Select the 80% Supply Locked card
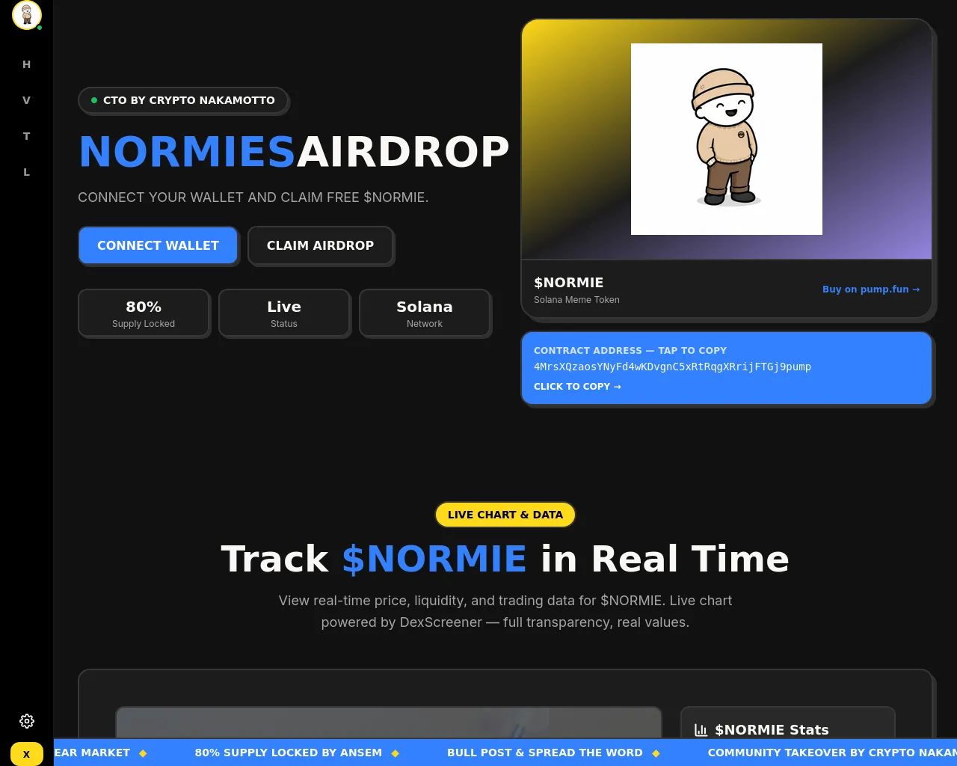The height and width of the screenshot is (766, 957). [144, 313]
